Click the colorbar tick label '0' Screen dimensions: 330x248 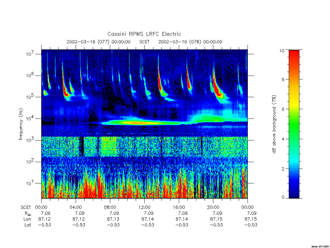(x=283, y=197)
